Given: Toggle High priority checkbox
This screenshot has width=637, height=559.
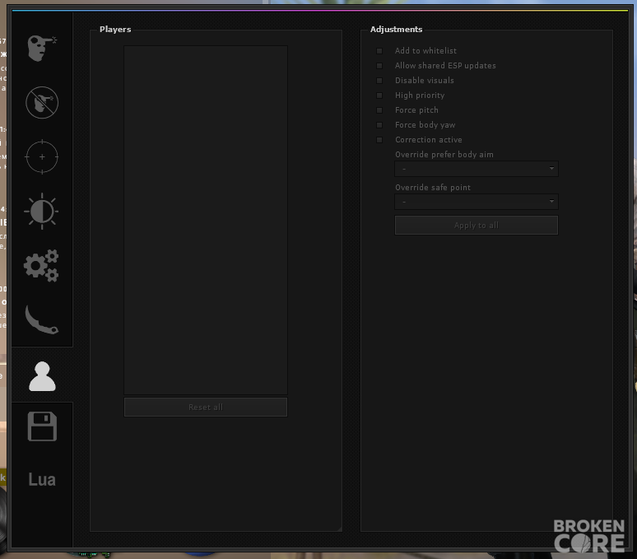Looking at the screenshot, I should click(x=379, y=95).
